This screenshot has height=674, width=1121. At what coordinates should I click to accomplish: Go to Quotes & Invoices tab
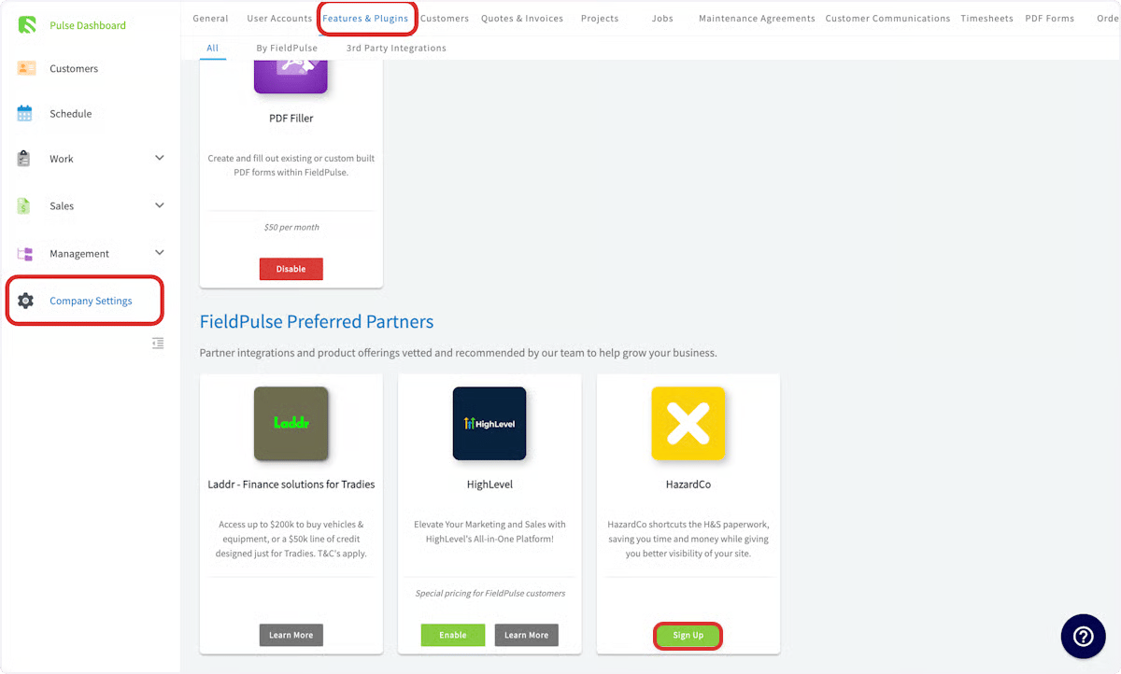point(522,18)
